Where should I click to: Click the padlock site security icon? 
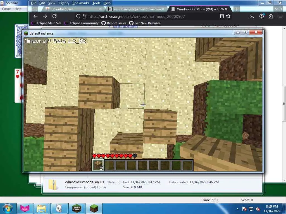(x=84, y=16)
